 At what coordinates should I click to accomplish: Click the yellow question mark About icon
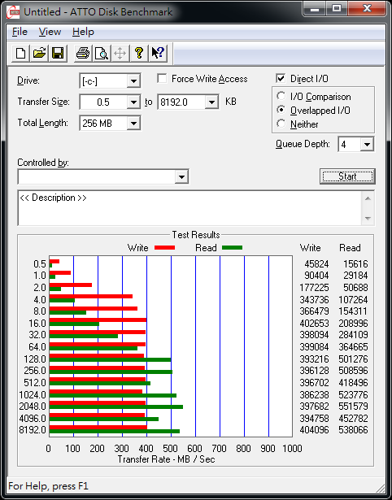pos(139,53)
